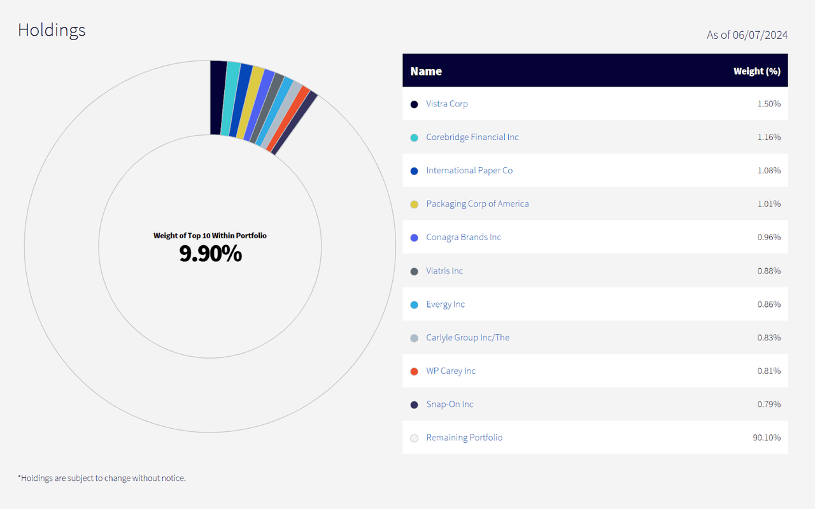This screenshot has width=815, height=509.
Task: Click the Snap-On dark legend dot
Action: pos(414,405)
